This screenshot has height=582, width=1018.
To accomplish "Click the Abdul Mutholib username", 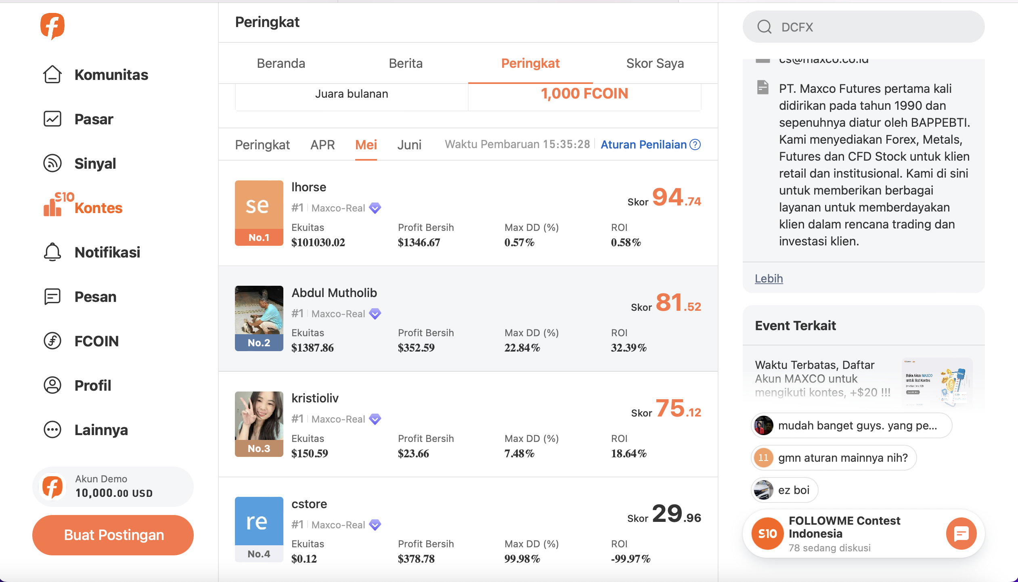I will (334, 293).
